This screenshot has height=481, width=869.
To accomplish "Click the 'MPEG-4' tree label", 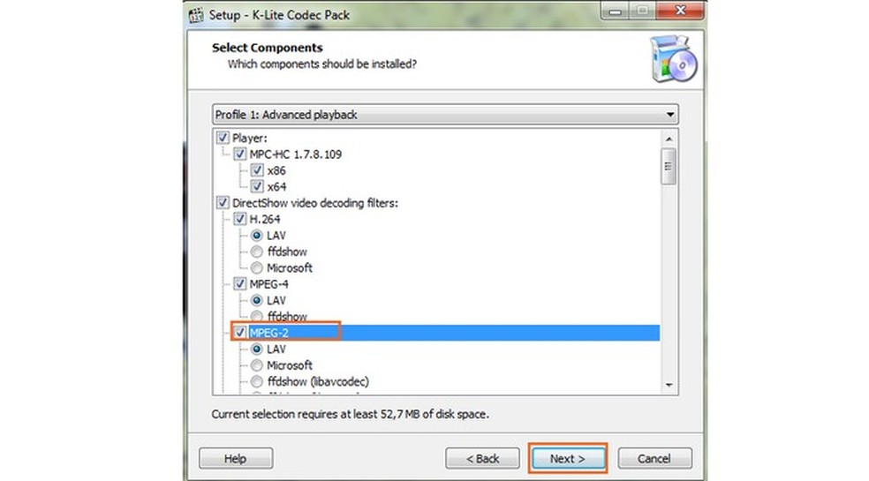I will 268,284.
